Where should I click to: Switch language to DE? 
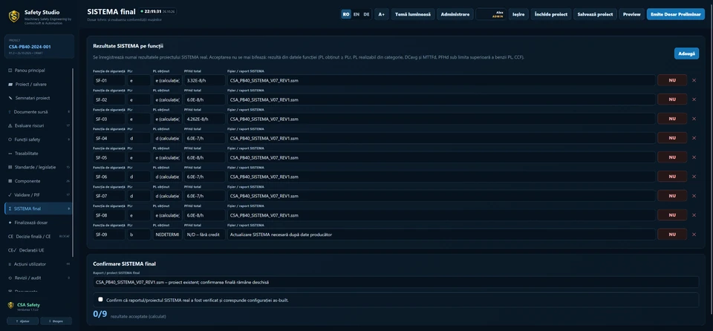click(366, 15)
